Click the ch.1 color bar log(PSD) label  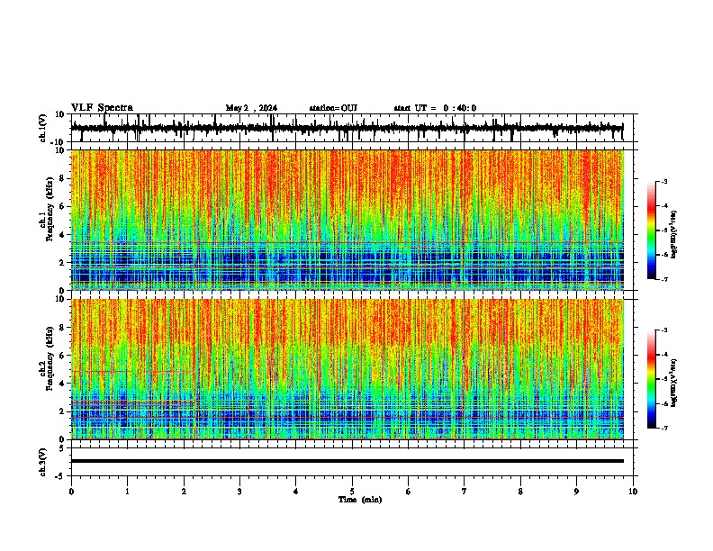674,235
